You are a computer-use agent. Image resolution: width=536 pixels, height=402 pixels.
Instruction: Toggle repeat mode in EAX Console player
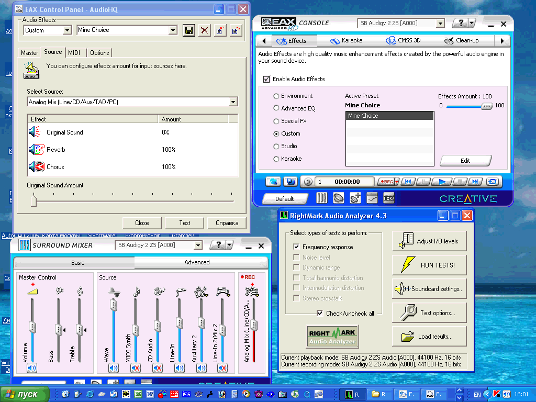pos(493,182)
